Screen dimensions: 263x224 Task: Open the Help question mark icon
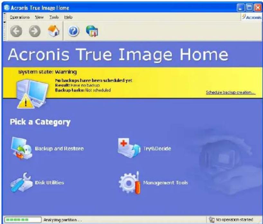pyautogui.click(x=73, y=31)
